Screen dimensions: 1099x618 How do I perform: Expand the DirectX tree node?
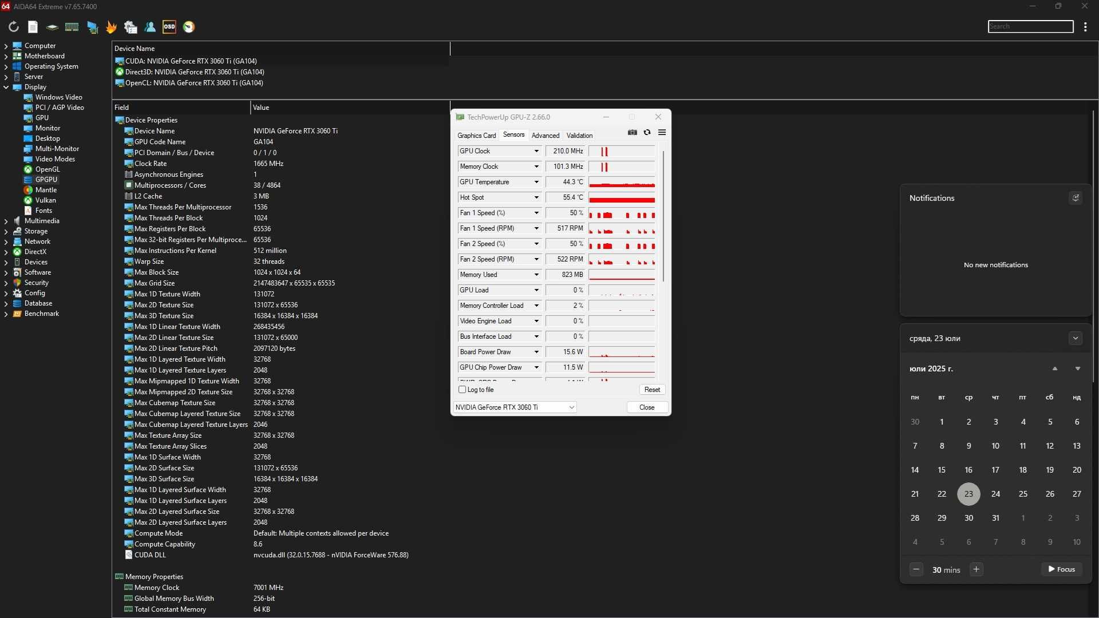coord(6,252)
